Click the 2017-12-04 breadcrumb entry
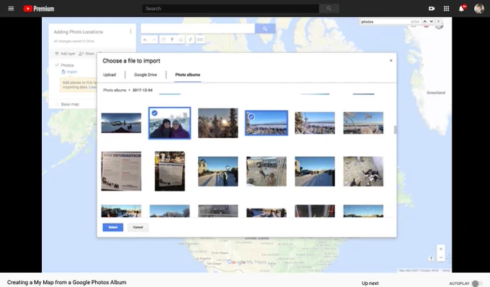Screen dimensions: 490x287 143,90
